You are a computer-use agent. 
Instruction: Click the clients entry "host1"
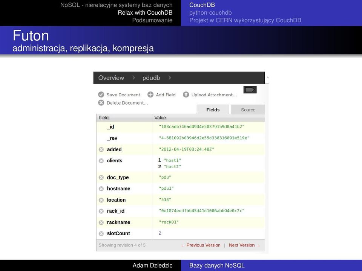(172, 160)
